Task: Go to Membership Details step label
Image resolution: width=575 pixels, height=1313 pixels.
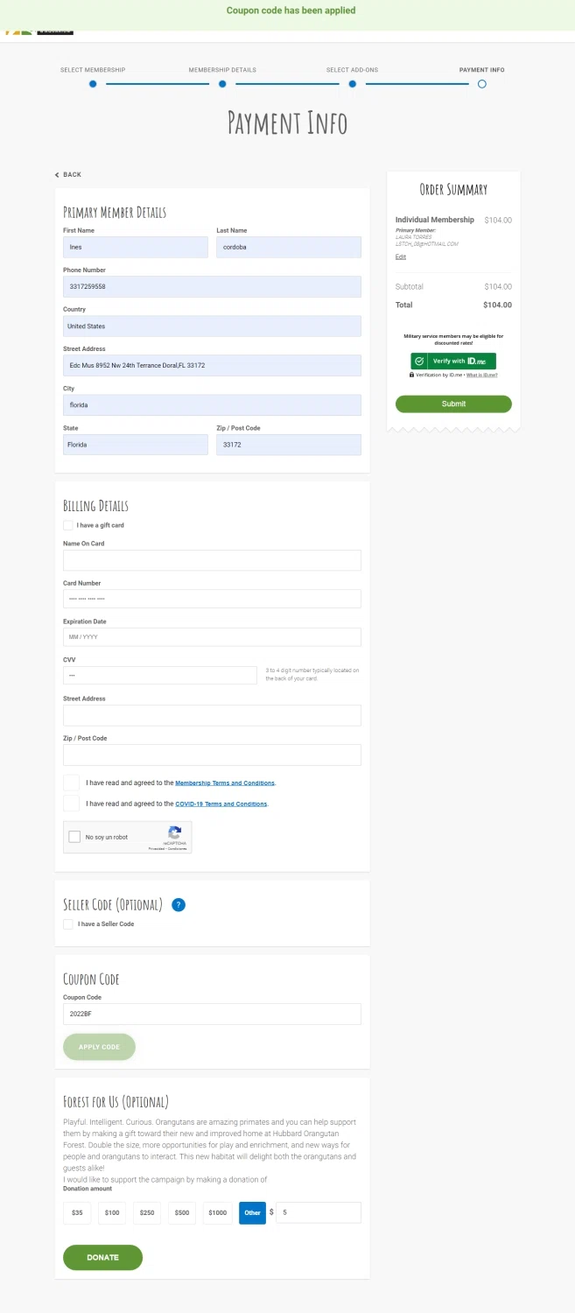Action: click(x=222, y=70)
